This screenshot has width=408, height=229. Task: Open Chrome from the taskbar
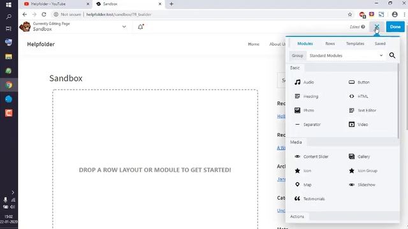pyautogui.click(x=8, y=85)
